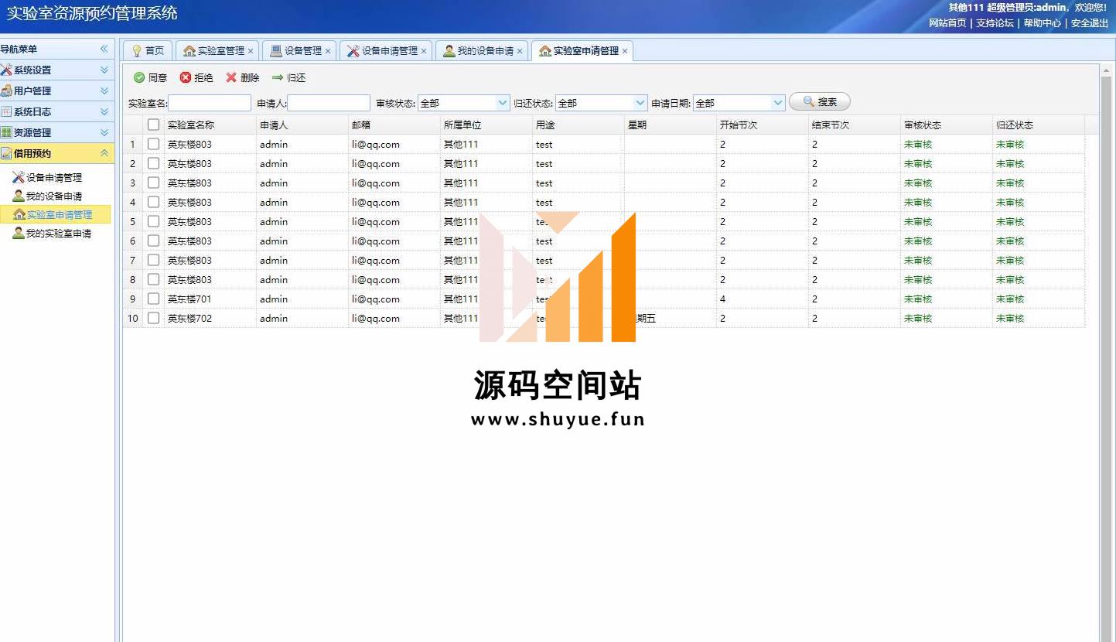
Task: Open 设备申请管理 in the sidebar tree
Action: tap(53, 178)
